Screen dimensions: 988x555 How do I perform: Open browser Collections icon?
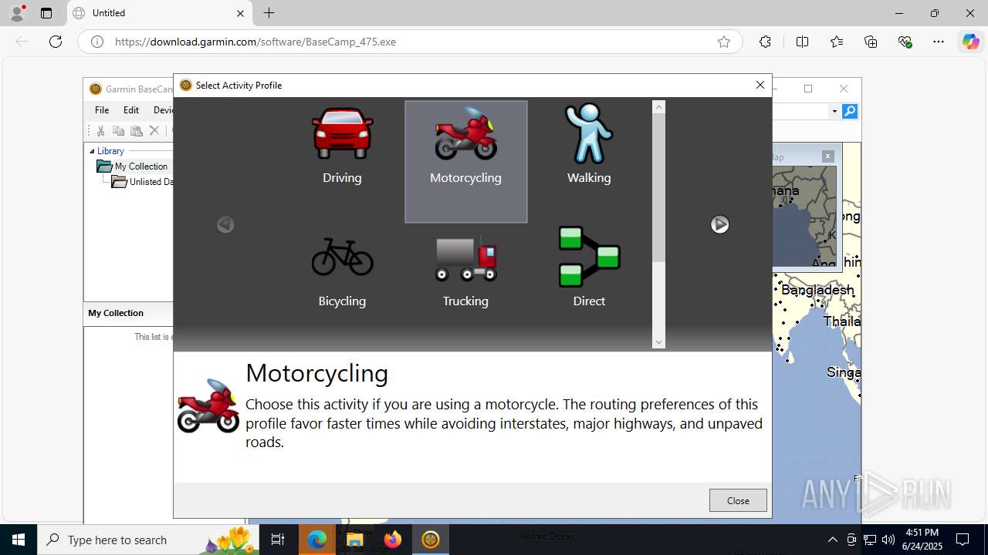871,42
